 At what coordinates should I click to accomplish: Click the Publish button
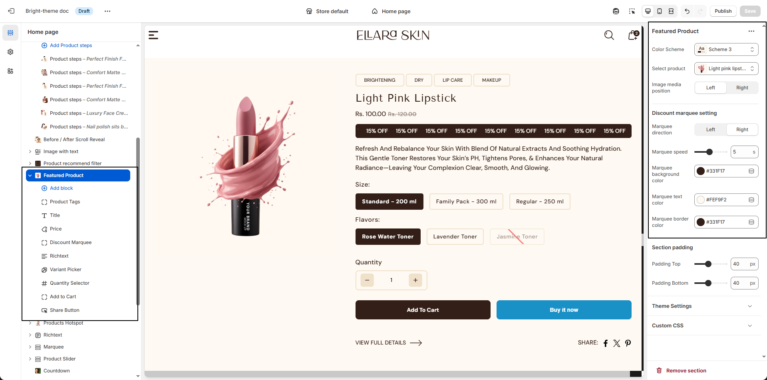[723, 11]
